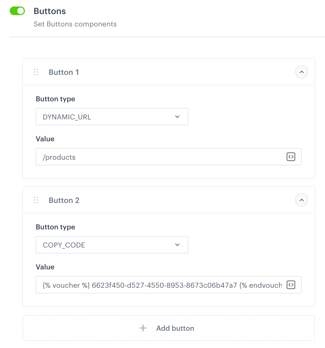Click the Buttons section title

click(49, 11)
